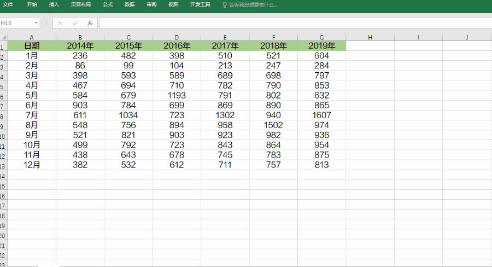Select the cell with value 903 under 2014年
The width and height of the screenshot is (492, 267).
point(80,105)
